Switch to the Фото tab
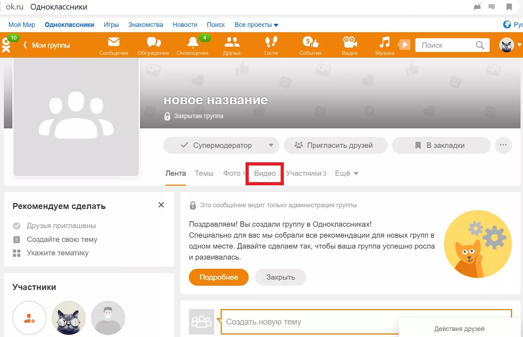 234,173
